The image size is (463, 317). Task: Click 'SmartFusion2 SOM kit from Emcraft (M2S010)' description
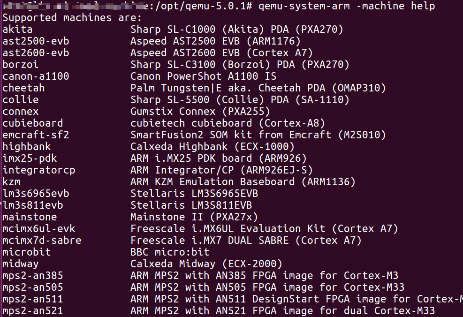(258, 135)
